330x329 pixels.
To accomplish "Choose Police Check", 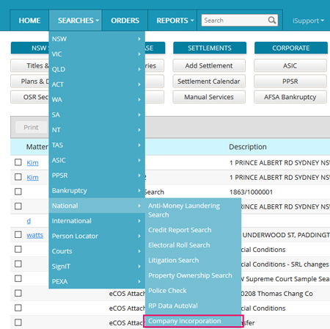I will pos(193,291).
